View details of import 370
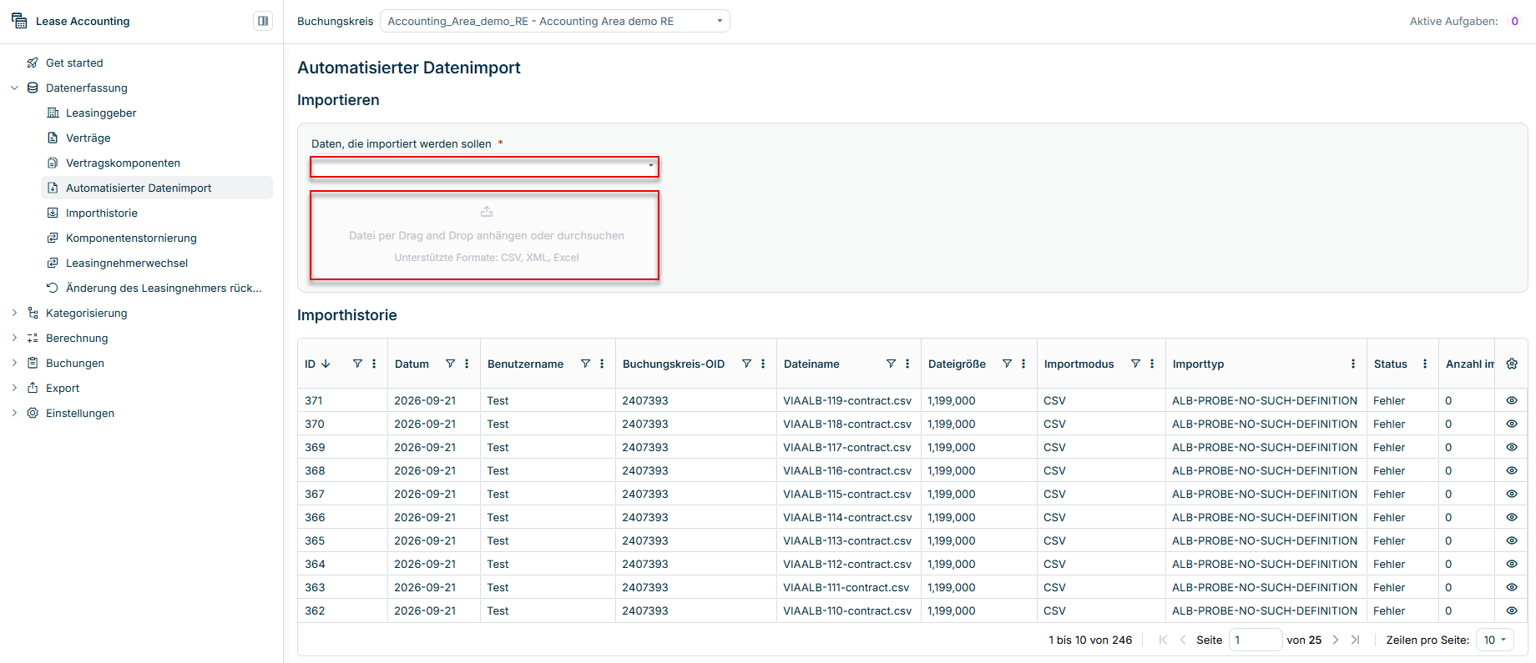This screenshot has height=663, width=1536. coord(1512,424)
